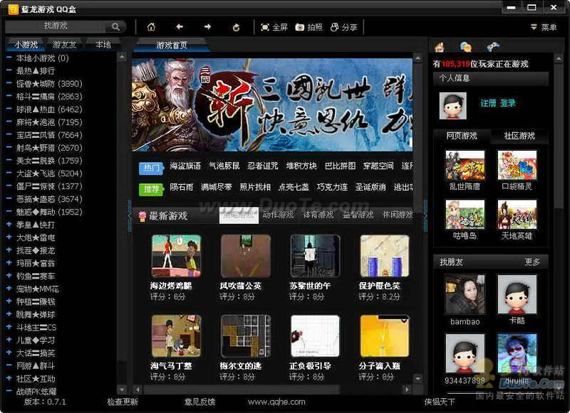
Task: Click 意见反馈 feedback link
Action: [x=199, y=402]
